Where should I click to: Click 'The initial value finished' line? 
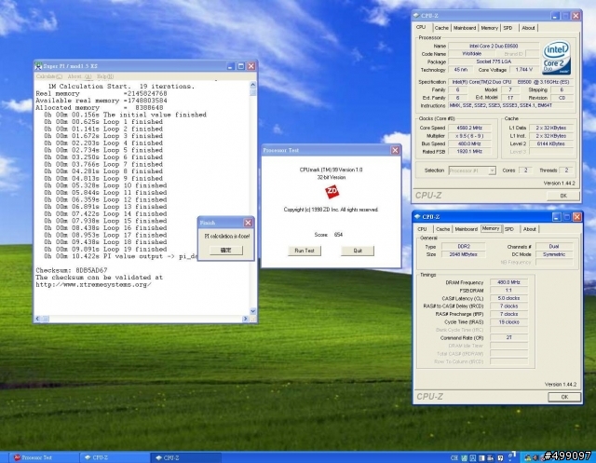pos(125,115)
